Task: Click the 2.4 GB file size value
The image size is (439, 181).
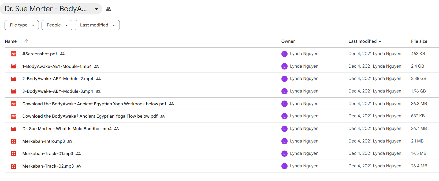Action: click(x=418, y=66)
